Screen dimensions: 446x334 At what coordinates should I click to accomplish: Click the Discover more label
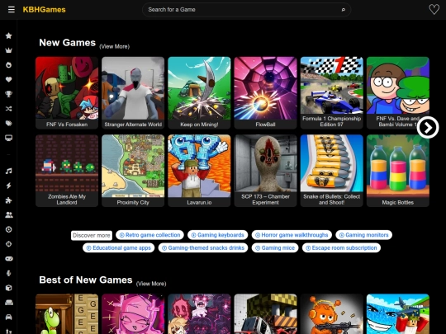coord(92,235)
